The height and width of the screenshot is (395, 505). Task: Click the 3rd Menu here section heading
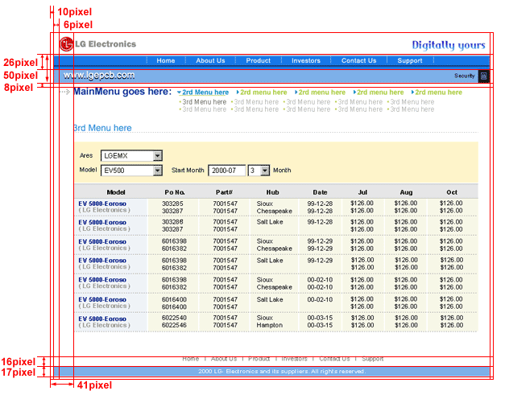102,128
